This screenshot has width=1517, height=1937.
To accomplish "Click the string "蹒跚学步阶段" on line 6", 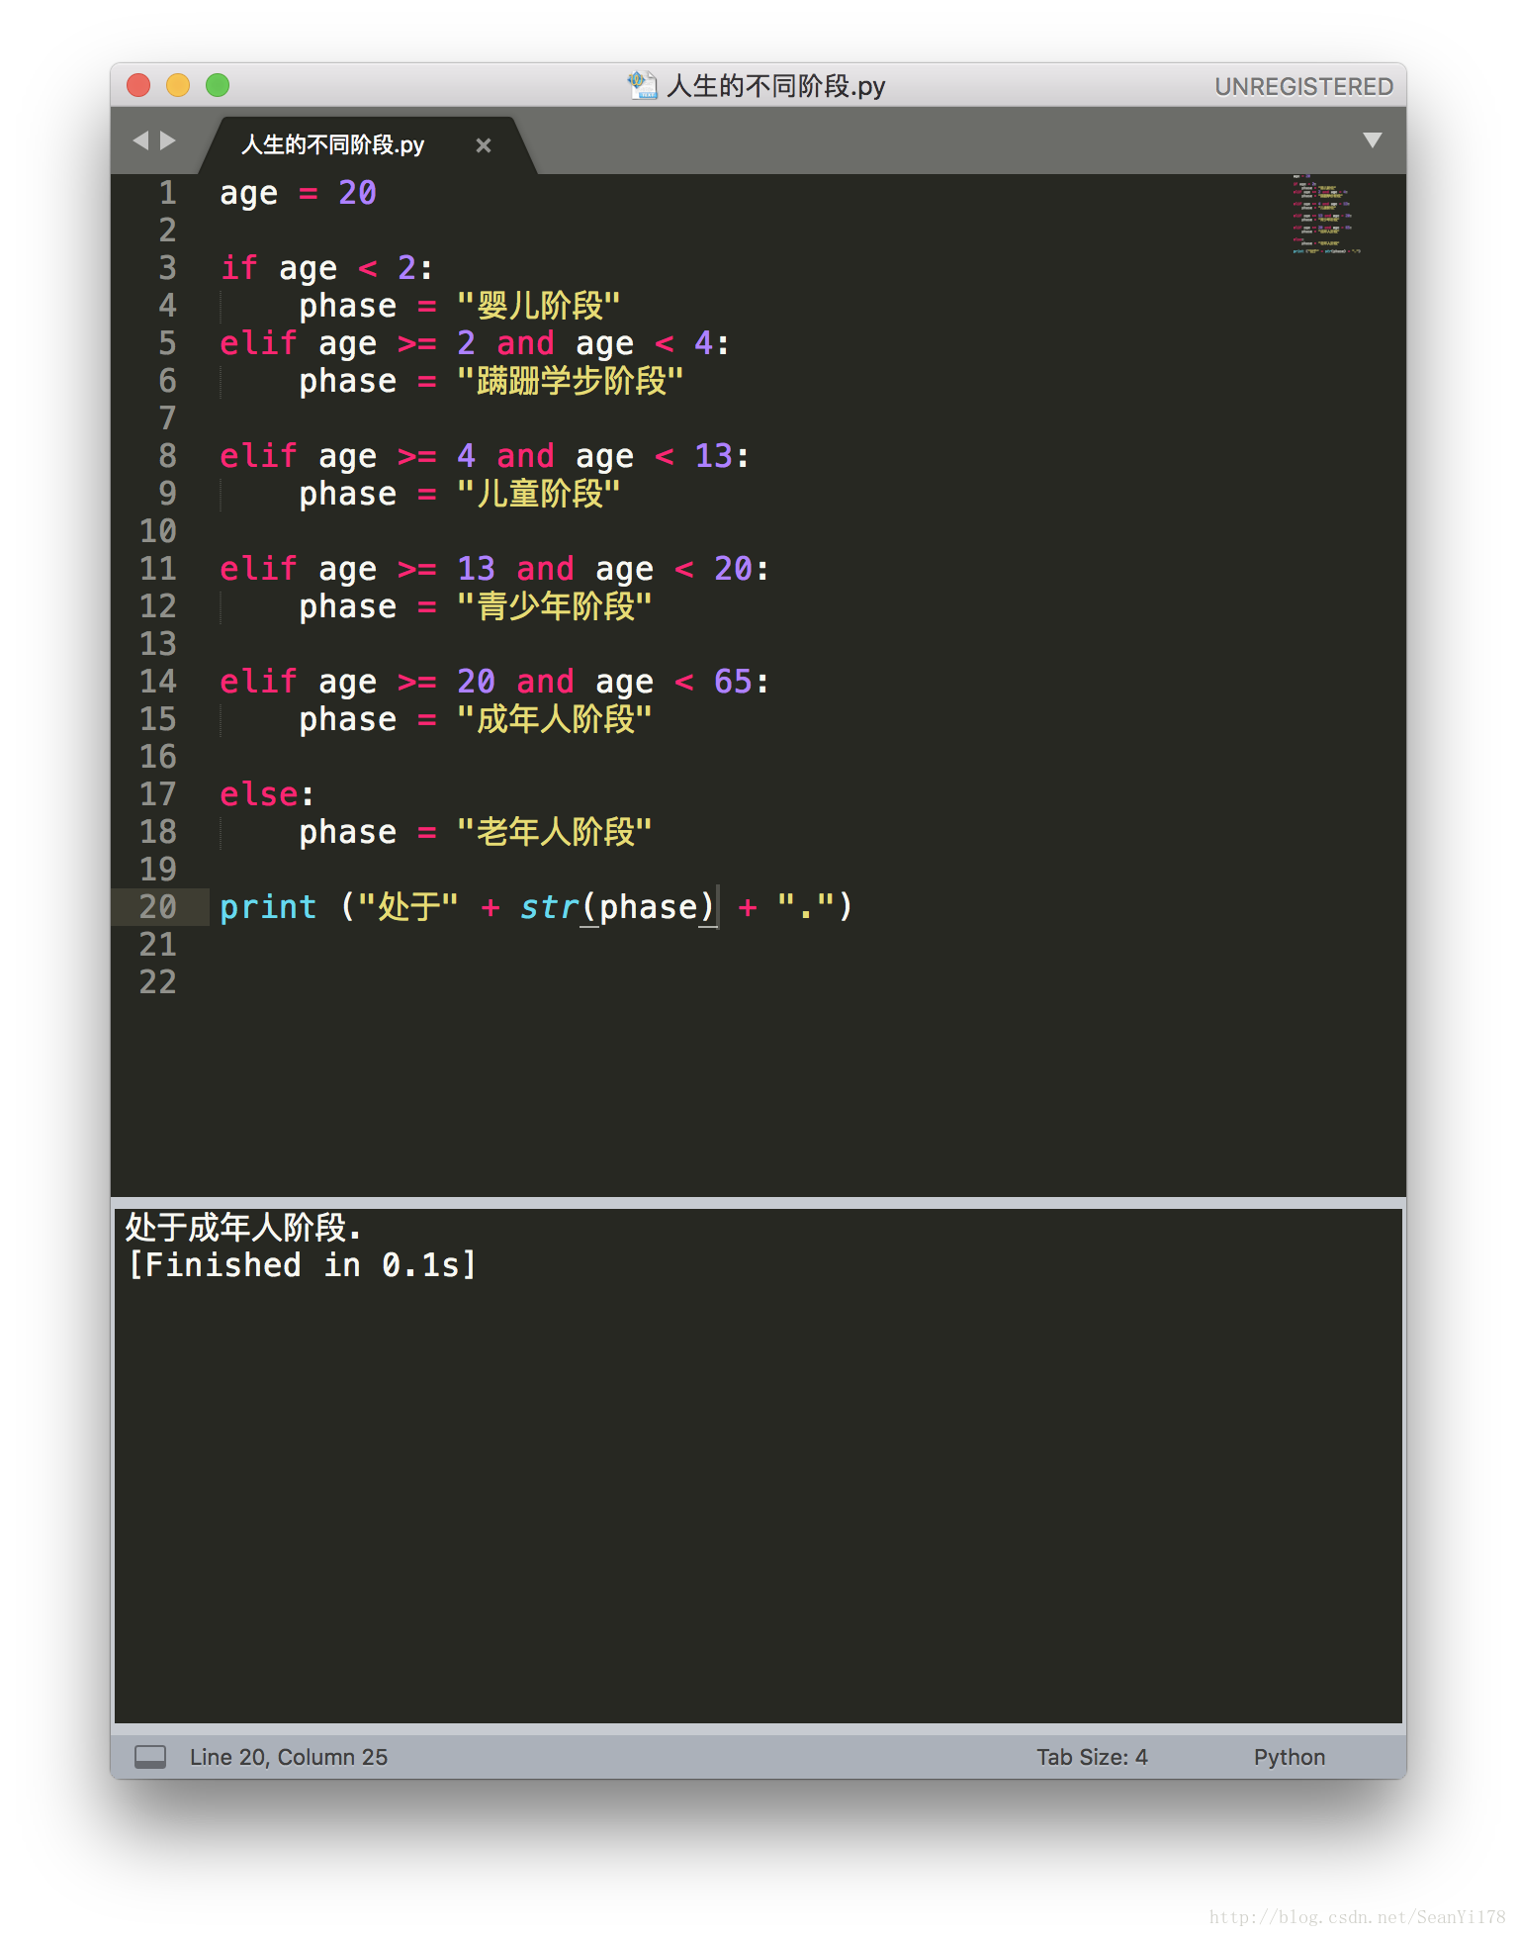I will click(x=571, y=381).
